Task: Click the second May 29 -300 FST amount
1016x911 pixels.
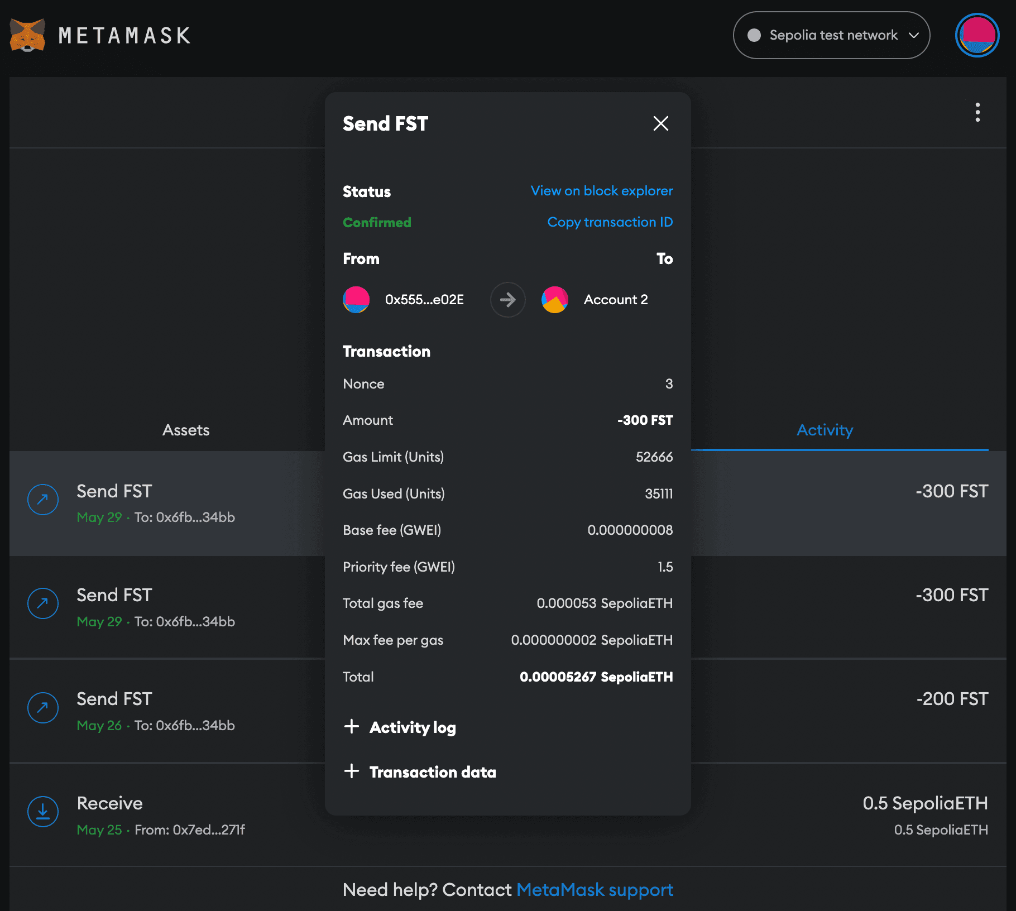Action: click(x=952, y=595)
